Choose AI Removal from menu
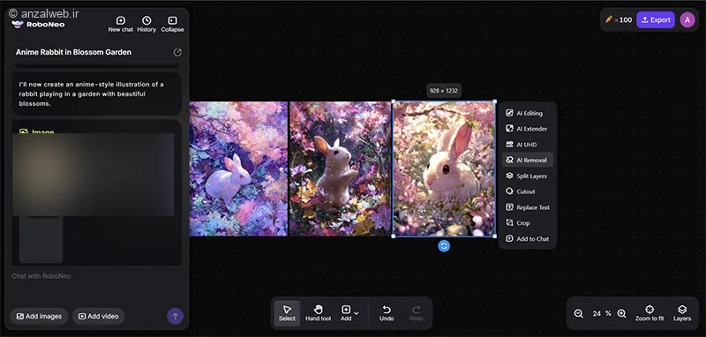The width and height of the screenshot is (706, 337). click(527, 161)
